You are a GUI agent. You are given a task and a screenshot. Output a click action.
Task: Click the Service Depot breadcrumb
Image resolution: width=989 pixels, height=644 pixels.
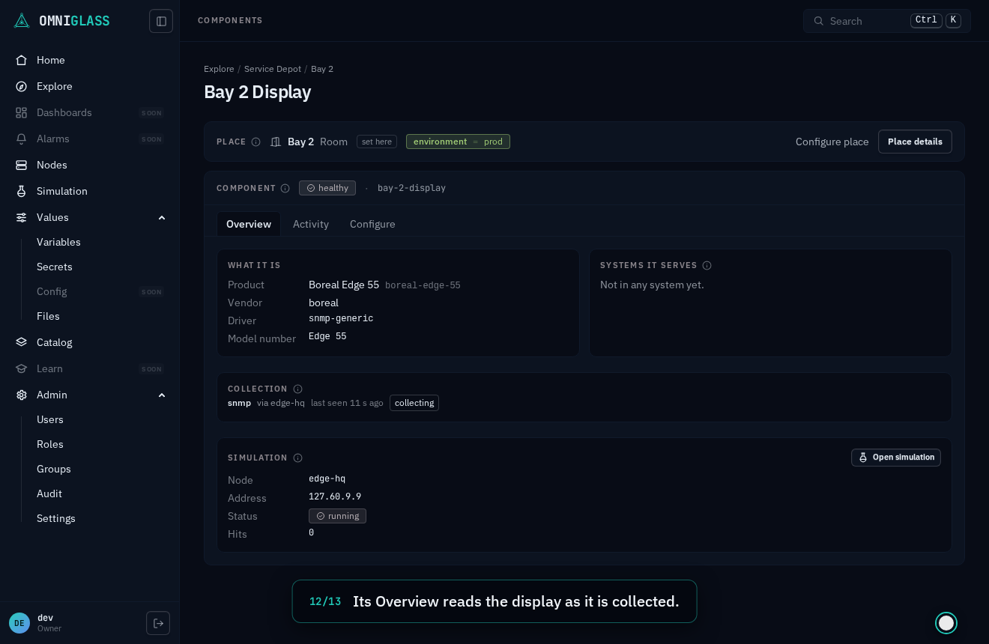coord(273,69)
